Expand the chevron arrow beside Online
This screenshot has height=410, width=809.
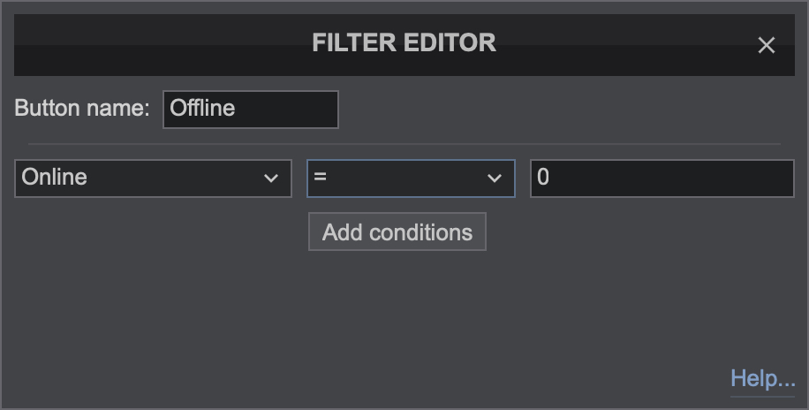pos(271,178)
